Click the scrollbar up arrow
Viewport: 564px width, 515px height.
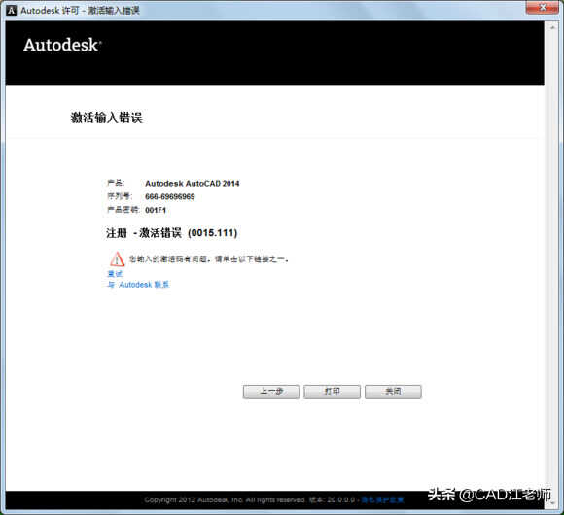(553, 27)
